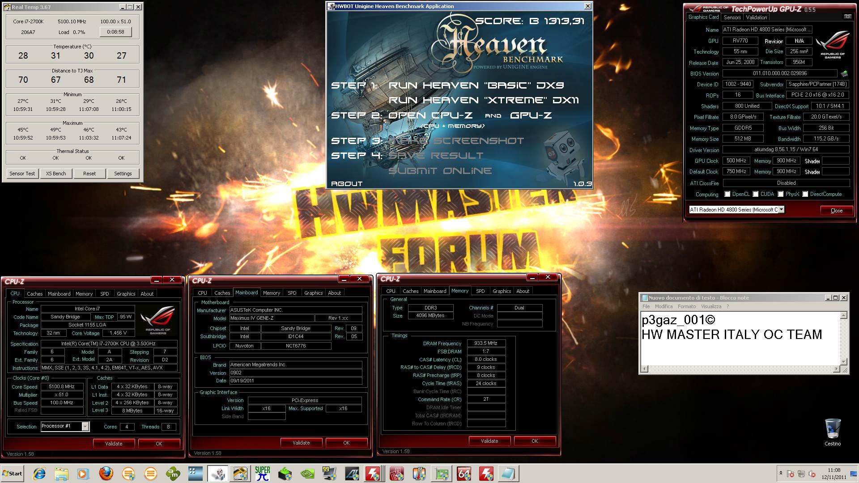This screenshot has height=483, width=859.
Task: Open Settings in Real Temp
Action: [x=123, y=174]
